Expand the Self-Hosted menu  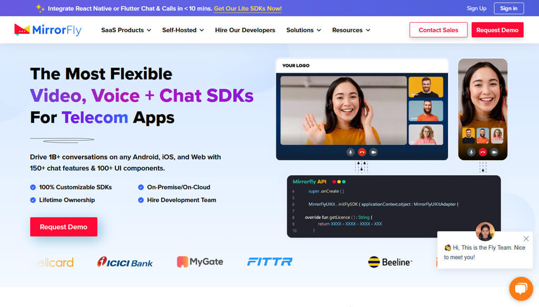pyautogui.click(x=183, y=30)
